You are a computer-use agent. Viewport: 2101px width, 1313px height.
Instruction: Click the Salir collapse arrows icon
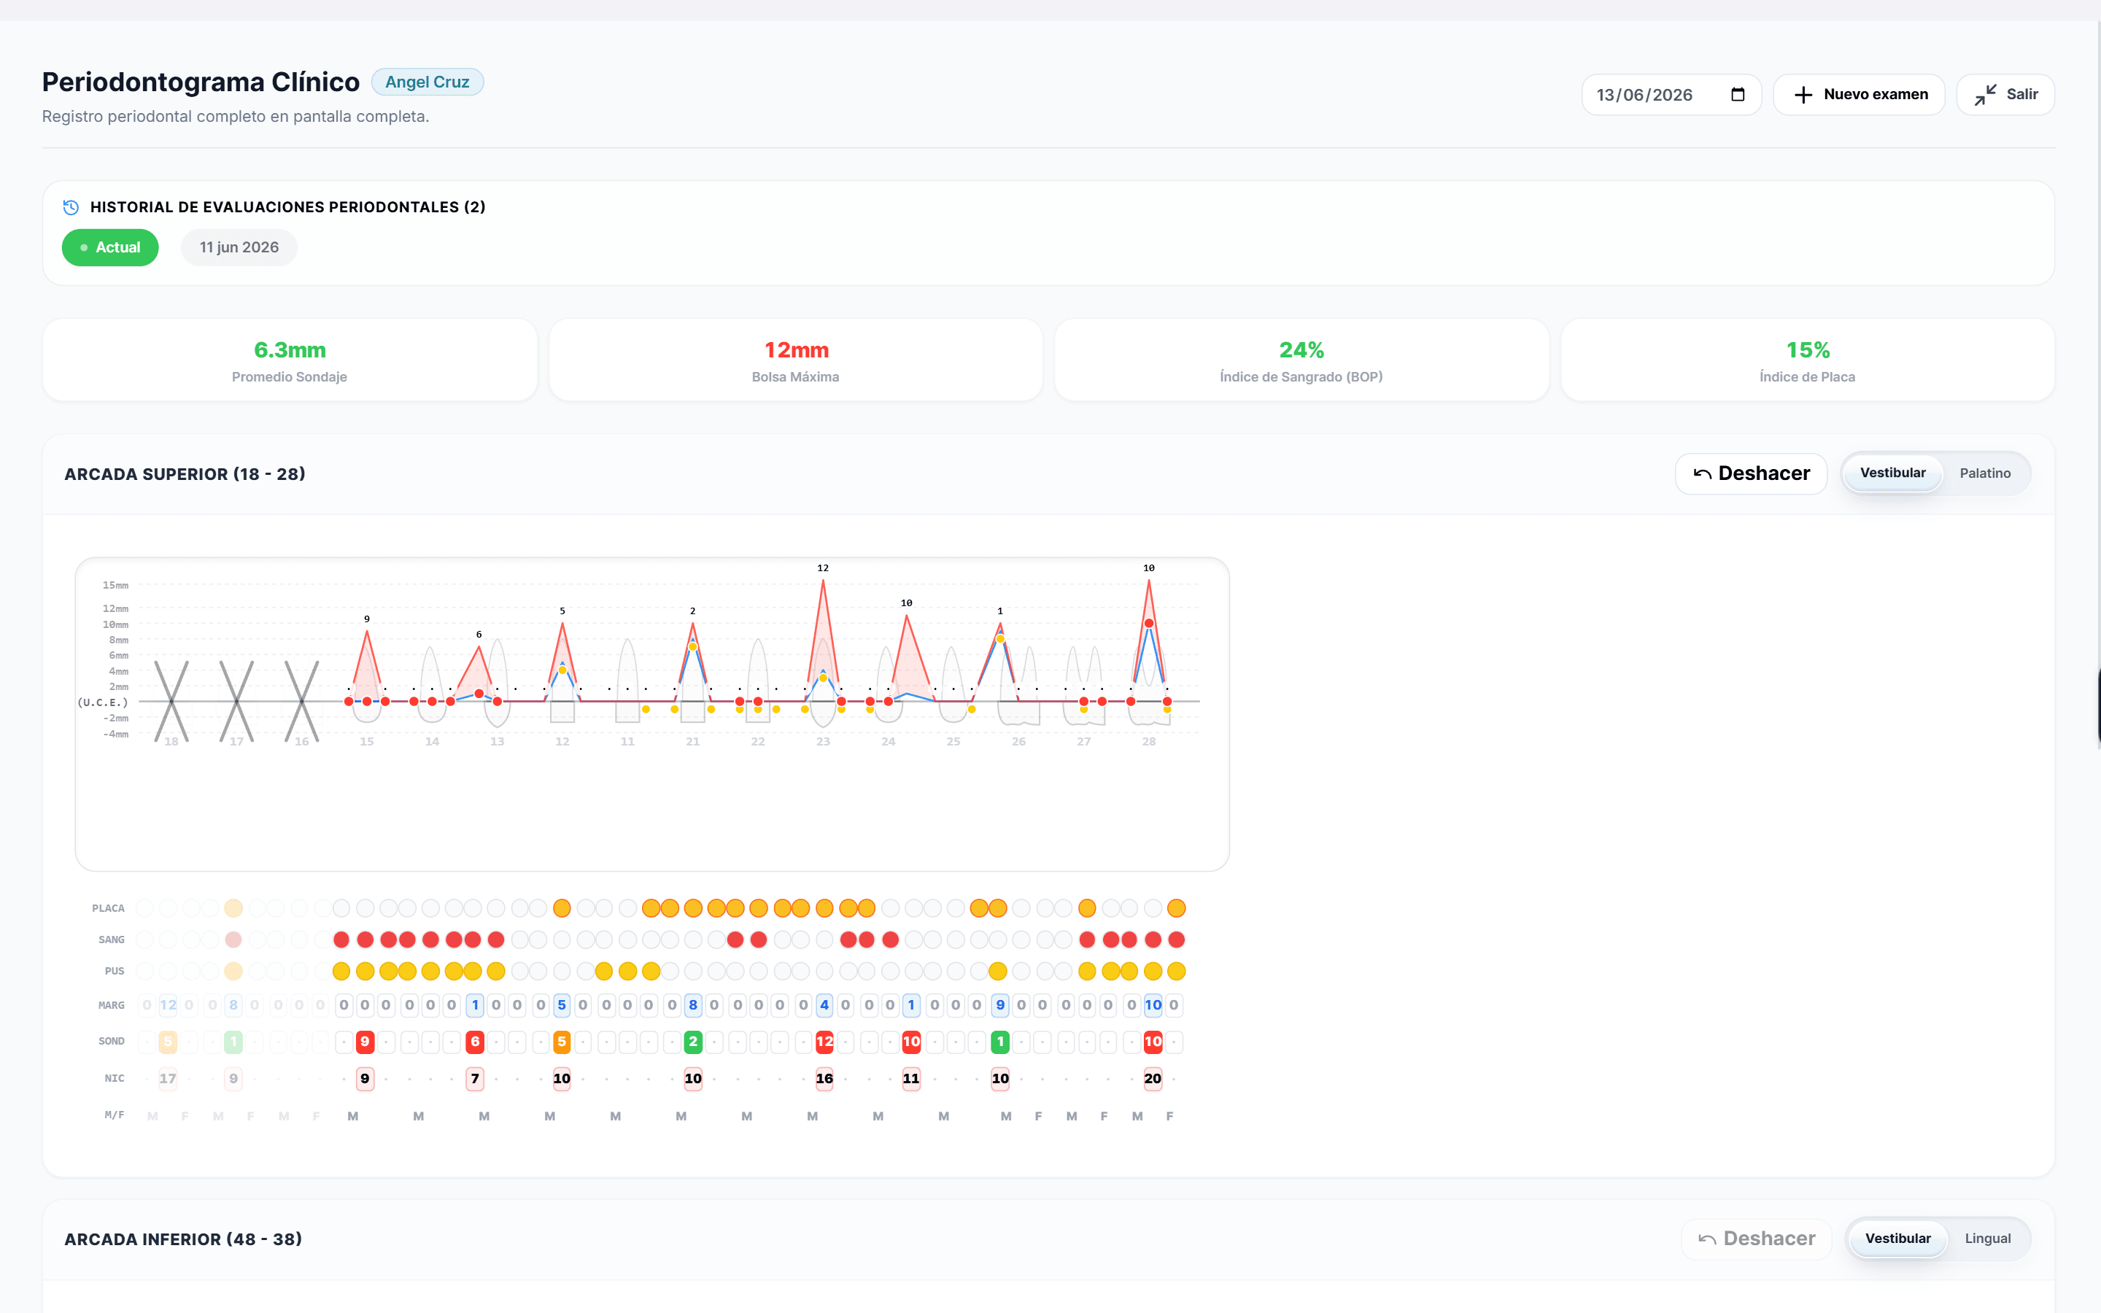click(1985, 95)
